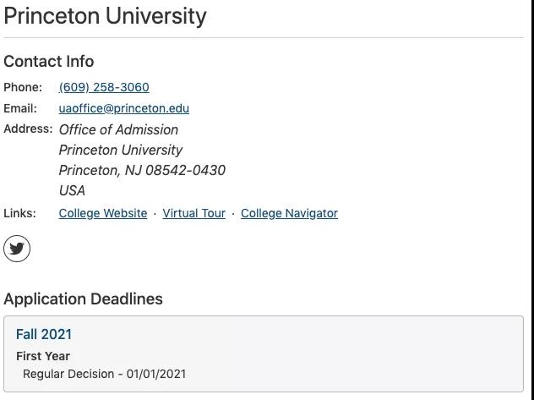Click the Application Deadlines heading
534x400 pixels.
(83, 299)
